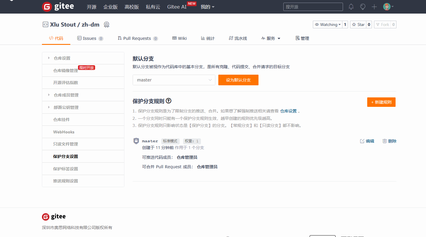Delete the master branch protection rule

(389, 141)
